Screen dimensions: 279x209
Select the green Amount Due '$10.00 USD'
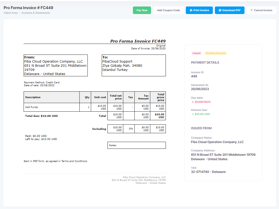tap(202, 114)
